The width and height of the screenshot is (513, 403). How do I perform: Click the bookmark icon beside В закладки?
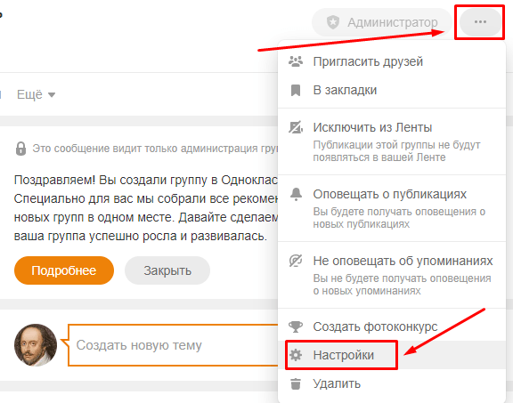(x=296, y=90)
